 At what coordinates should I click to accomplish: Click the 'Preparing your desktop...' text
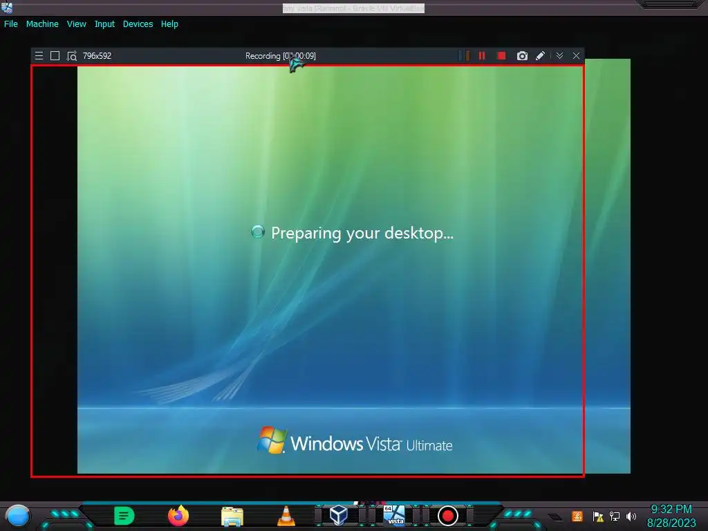[x=362, y=233]
